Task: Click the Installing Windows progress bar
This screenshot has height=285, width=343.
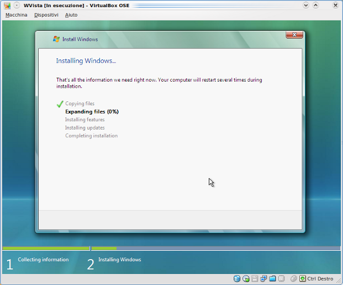Action: (216, 248)
